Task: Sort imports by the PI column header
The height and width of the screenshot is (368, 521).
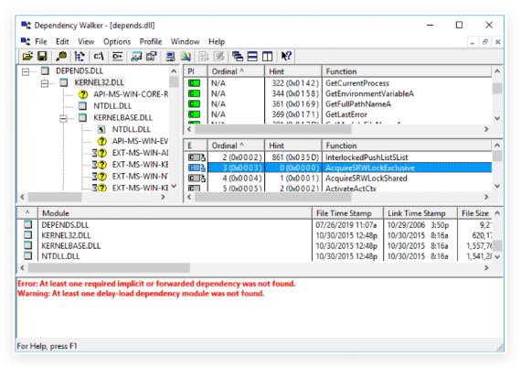Action: [x=196, y=71]
